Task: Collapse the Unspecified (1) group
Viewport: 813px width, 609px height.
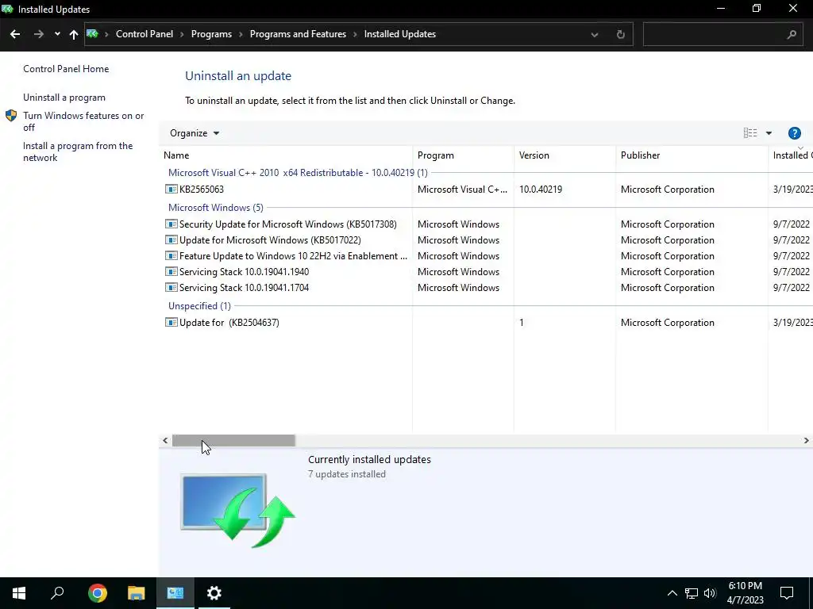Action: click(x=199, y=306)
